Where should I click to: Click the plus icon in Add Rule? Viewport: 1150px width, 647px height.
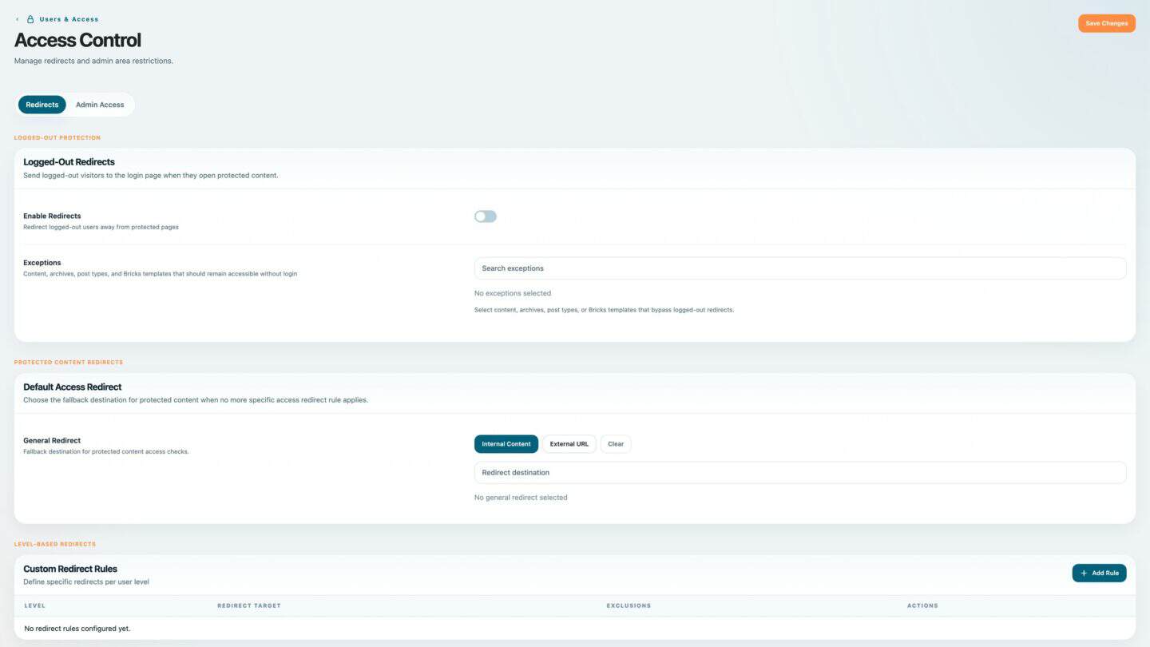(1084, 573)
